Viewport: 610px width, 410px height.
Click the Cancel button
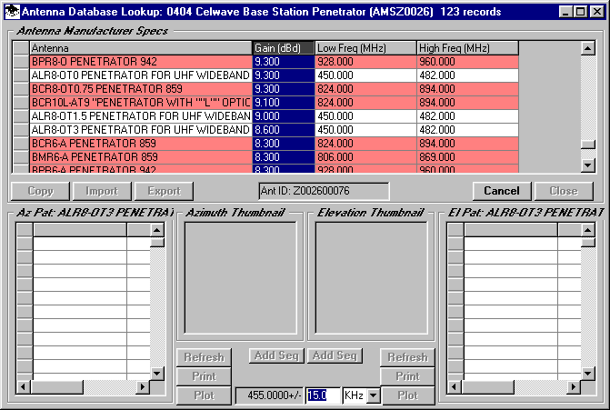point(502,191)
